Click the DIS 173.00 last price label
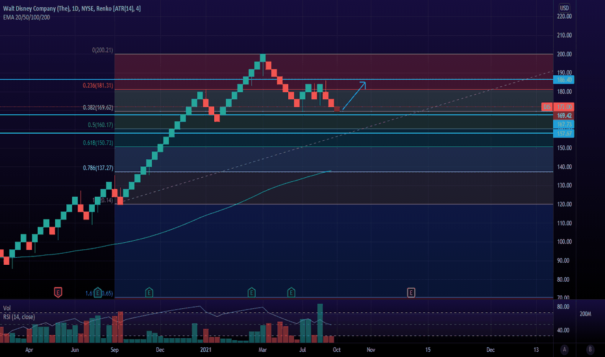This screenshot has height=357, width=605. coord(558,107)
